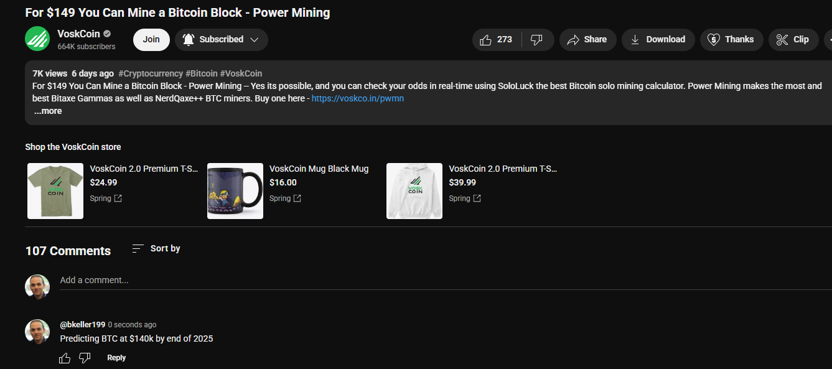Viewport: 832px width, 369px height.
Task: Select the VoskCoin Mug Black Mug title
Action: [319, 169]
